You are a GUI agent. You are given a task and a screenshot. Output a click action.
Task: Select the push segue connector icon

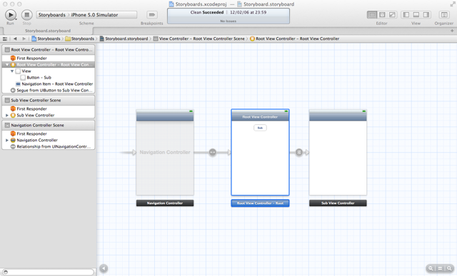(x=299, y=153)
